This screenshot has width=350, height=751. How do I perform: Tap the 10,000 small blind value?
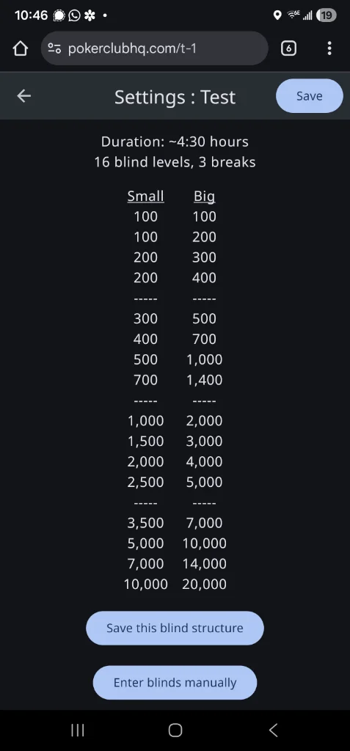pos(146,585)
